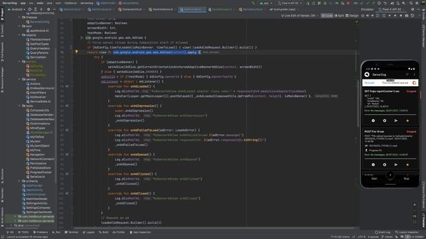Collapse the service folder in project tree
This screenshot has height=239, width=426.
coord(19,79)
